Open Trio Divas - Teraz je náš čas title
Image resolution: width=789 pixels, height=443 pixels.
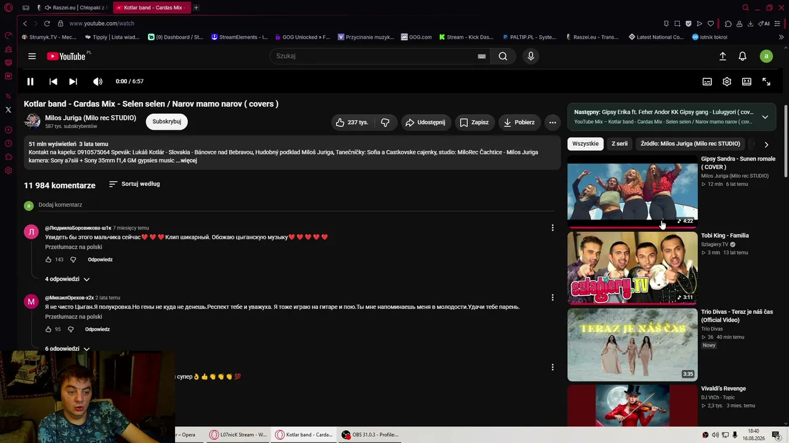click(737, 316)
